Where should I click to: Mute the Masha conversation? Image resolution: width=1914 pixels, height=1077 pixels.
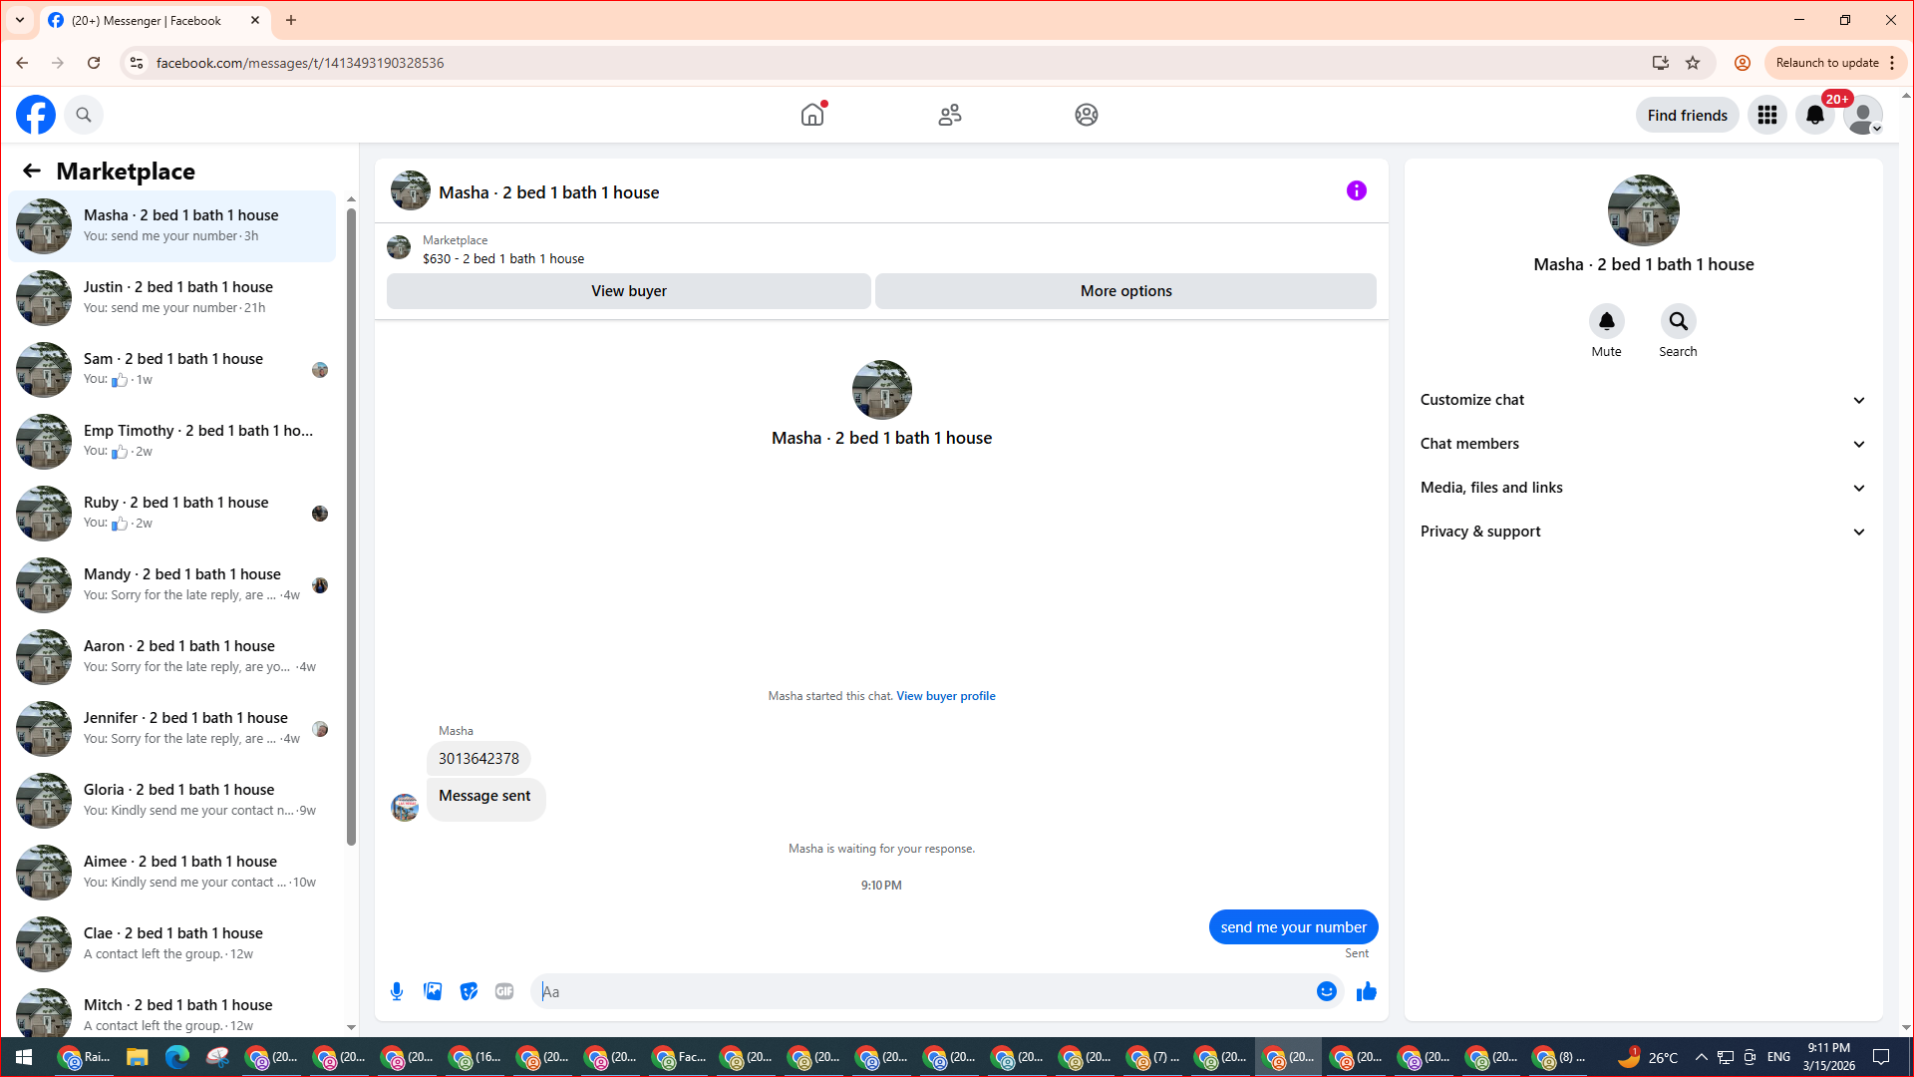pyautogui.click(x=1607, y=321)
